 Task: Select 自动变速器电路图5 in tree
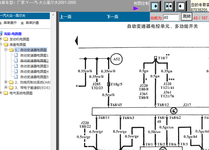point(34,77)
